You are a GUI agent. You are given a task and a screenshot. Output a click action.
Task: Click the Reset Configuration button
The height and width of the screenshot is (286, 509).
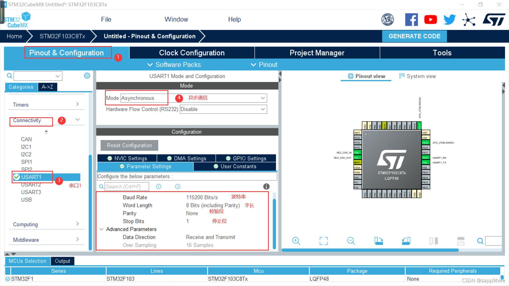click(x=129, y=145)
